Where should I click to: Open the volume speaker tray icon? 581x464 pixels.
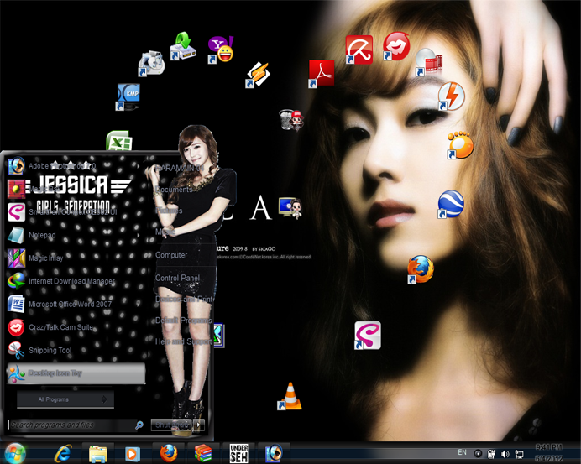(505, 454)
